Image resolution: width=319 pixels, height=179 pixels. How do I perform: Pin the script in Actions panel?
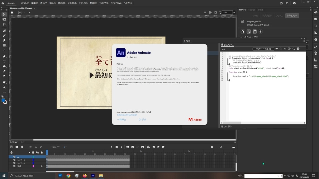click(277, 49)
